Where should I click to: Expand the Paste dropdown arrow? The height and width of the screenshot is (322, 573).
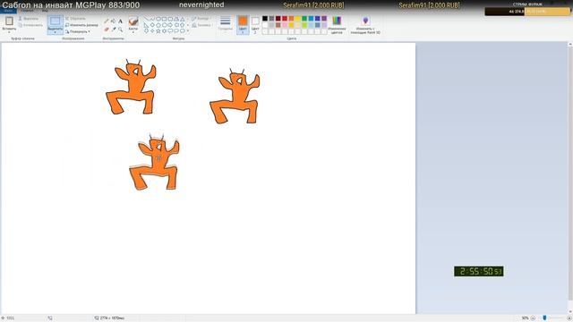tap(9, 32)
